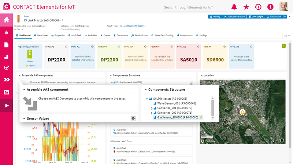293x165 pixels.
Task: Open the All dropdown at tab bar right
Action: pos(287,36)
